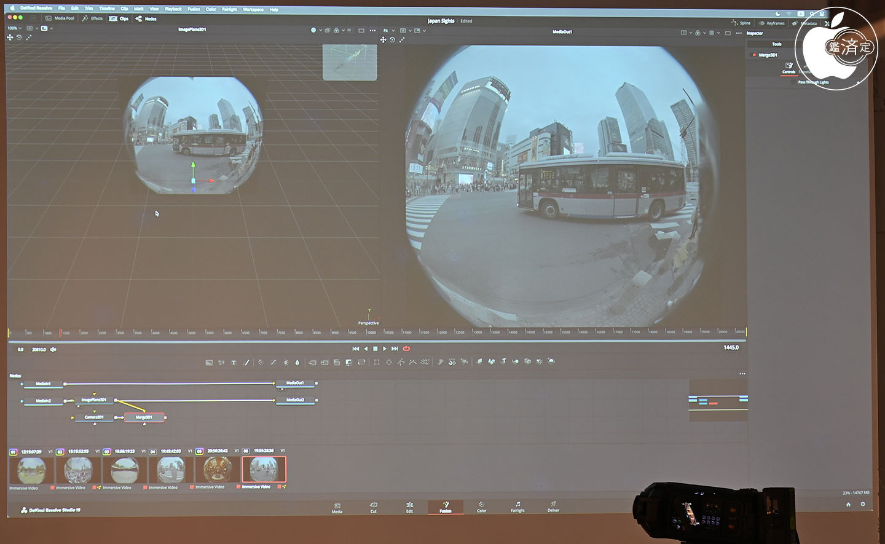Click the pan tool in the right viewer
This screenshot has width=885, height=544.
click(x=383, y=39)
